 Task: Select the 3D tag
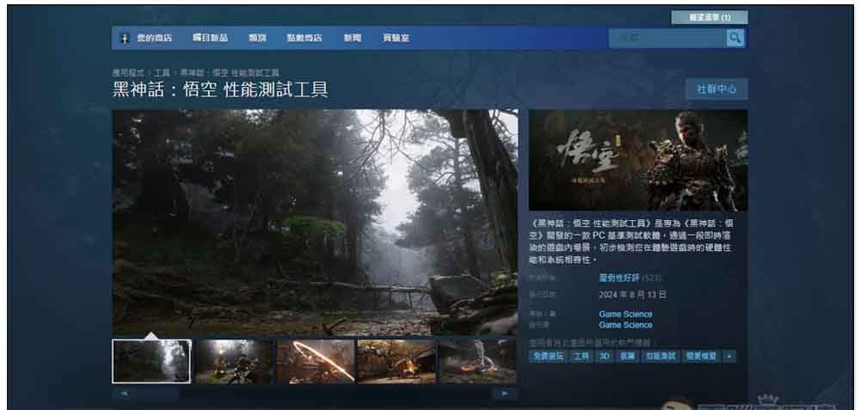point(605,357)
